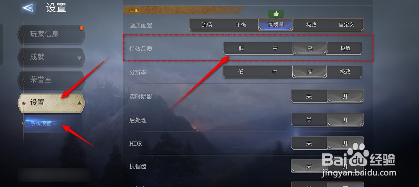Open the 玩家信息 section
This screenshot has height=187, width=419.
pyautogui.click(x=51, y=34)
